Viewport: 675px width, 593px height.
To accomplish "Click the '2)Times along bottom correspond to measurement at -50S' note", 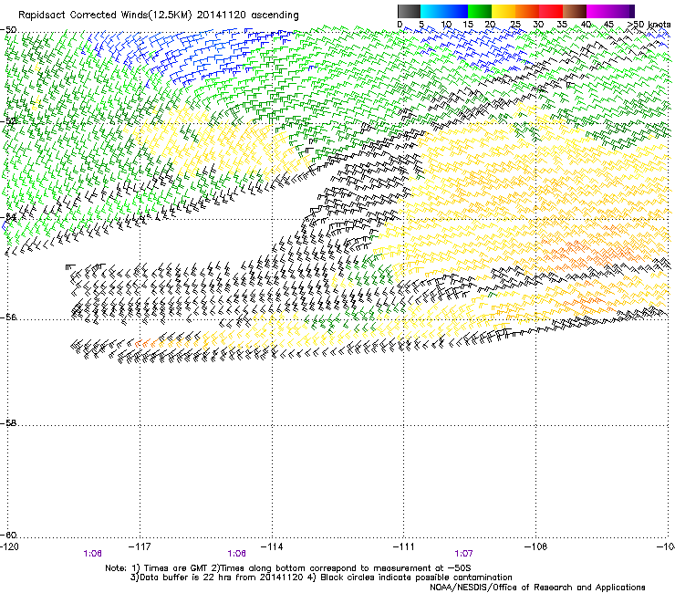I will coord(341,568).
